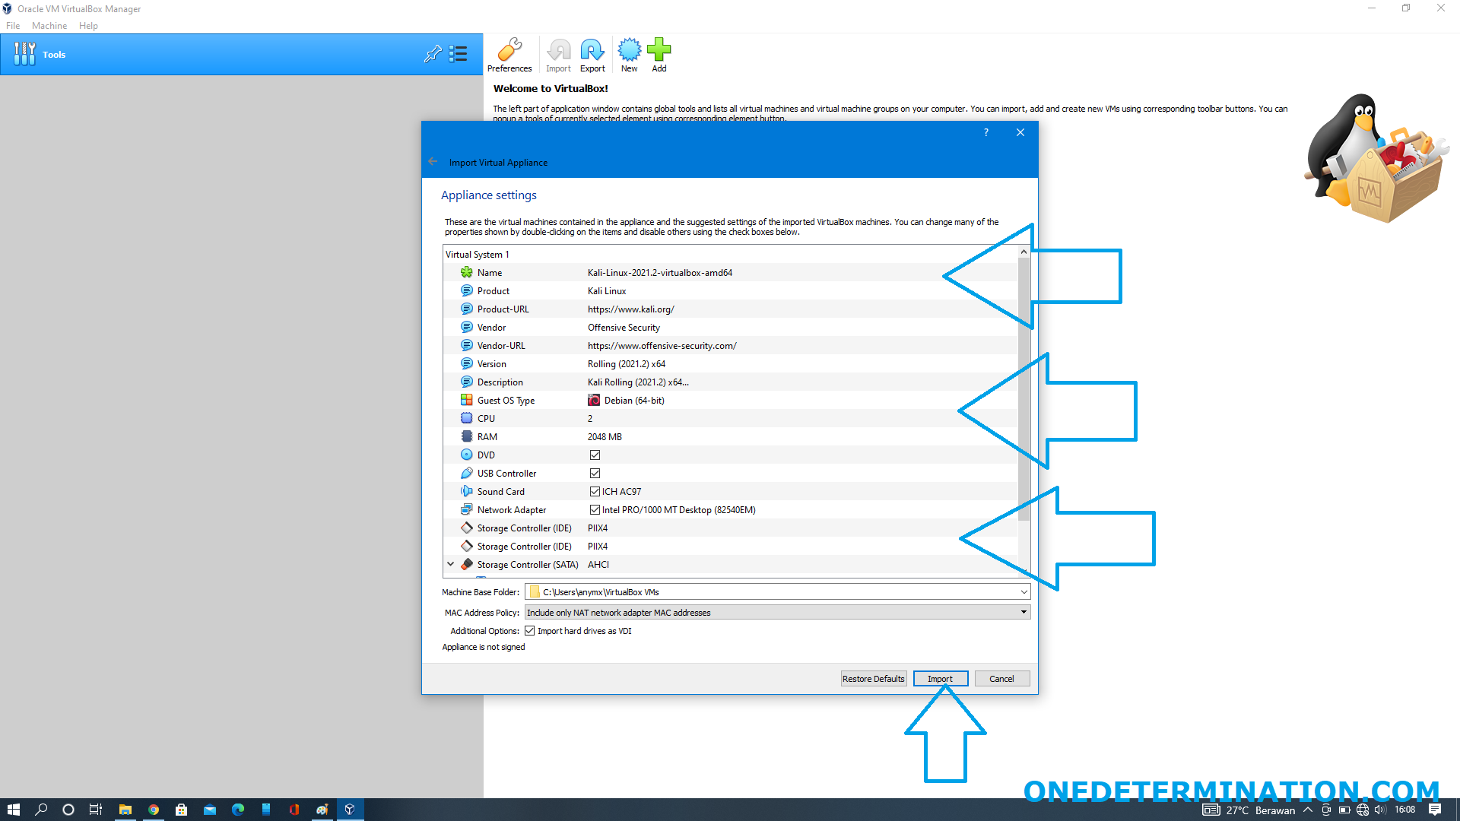Click the settings list scrollbar thumb

tap(1024, 389)
